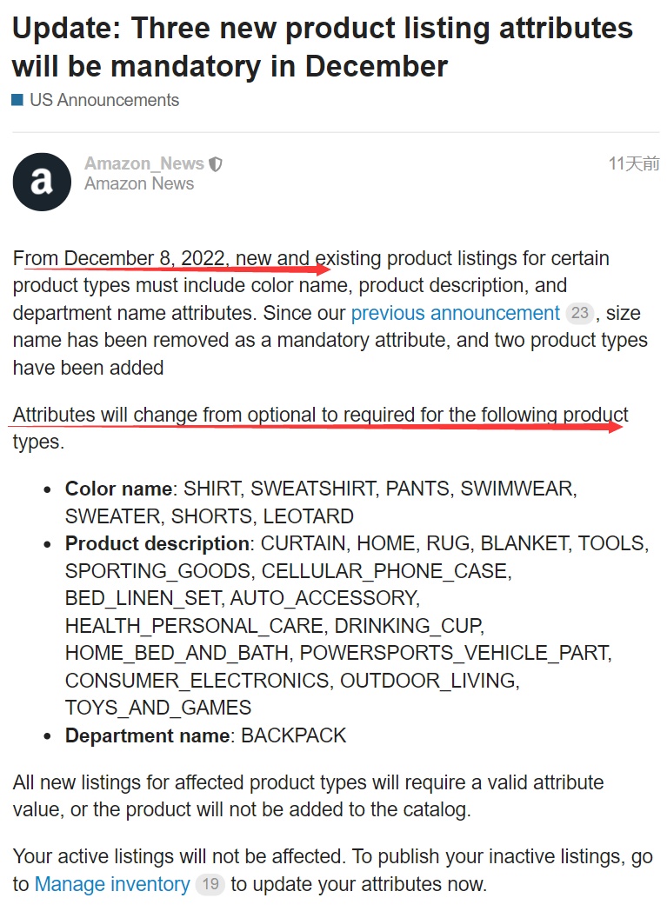Image resolution: width=667 pixels, height=918 pixels.
Task: Click the blue US Announcements category square
Action: [x=17, y=100]
